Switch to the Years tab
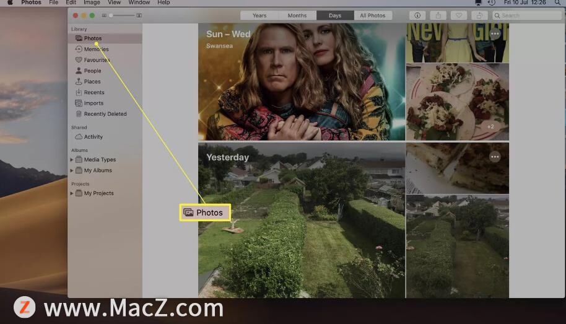 259,15
